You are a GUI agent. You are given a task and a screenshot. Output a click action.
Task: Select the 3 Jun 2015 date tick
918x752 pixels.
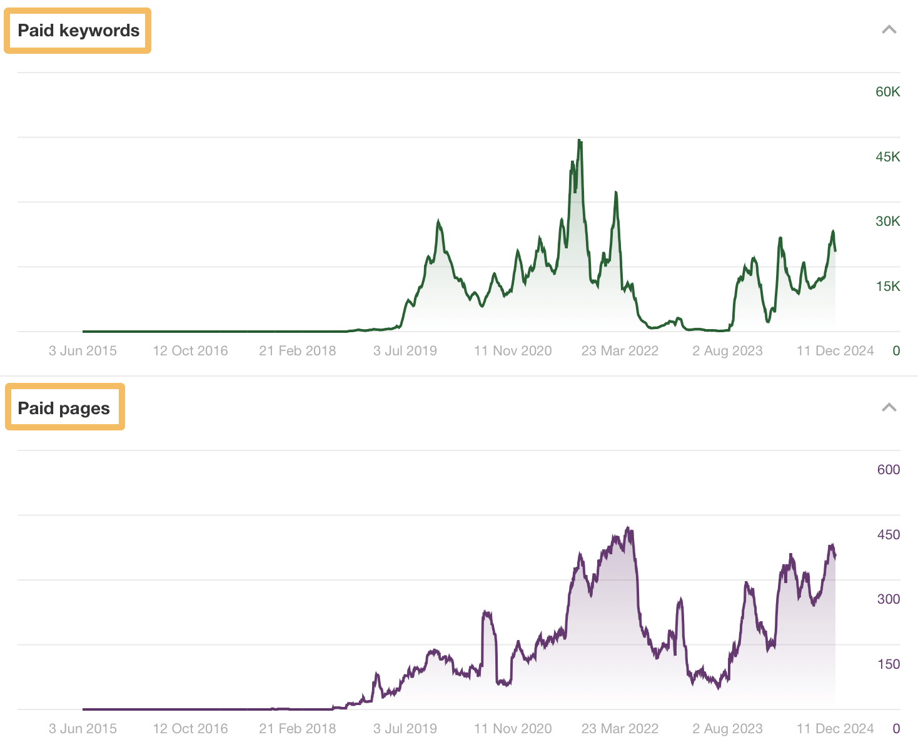coord(82,351)
